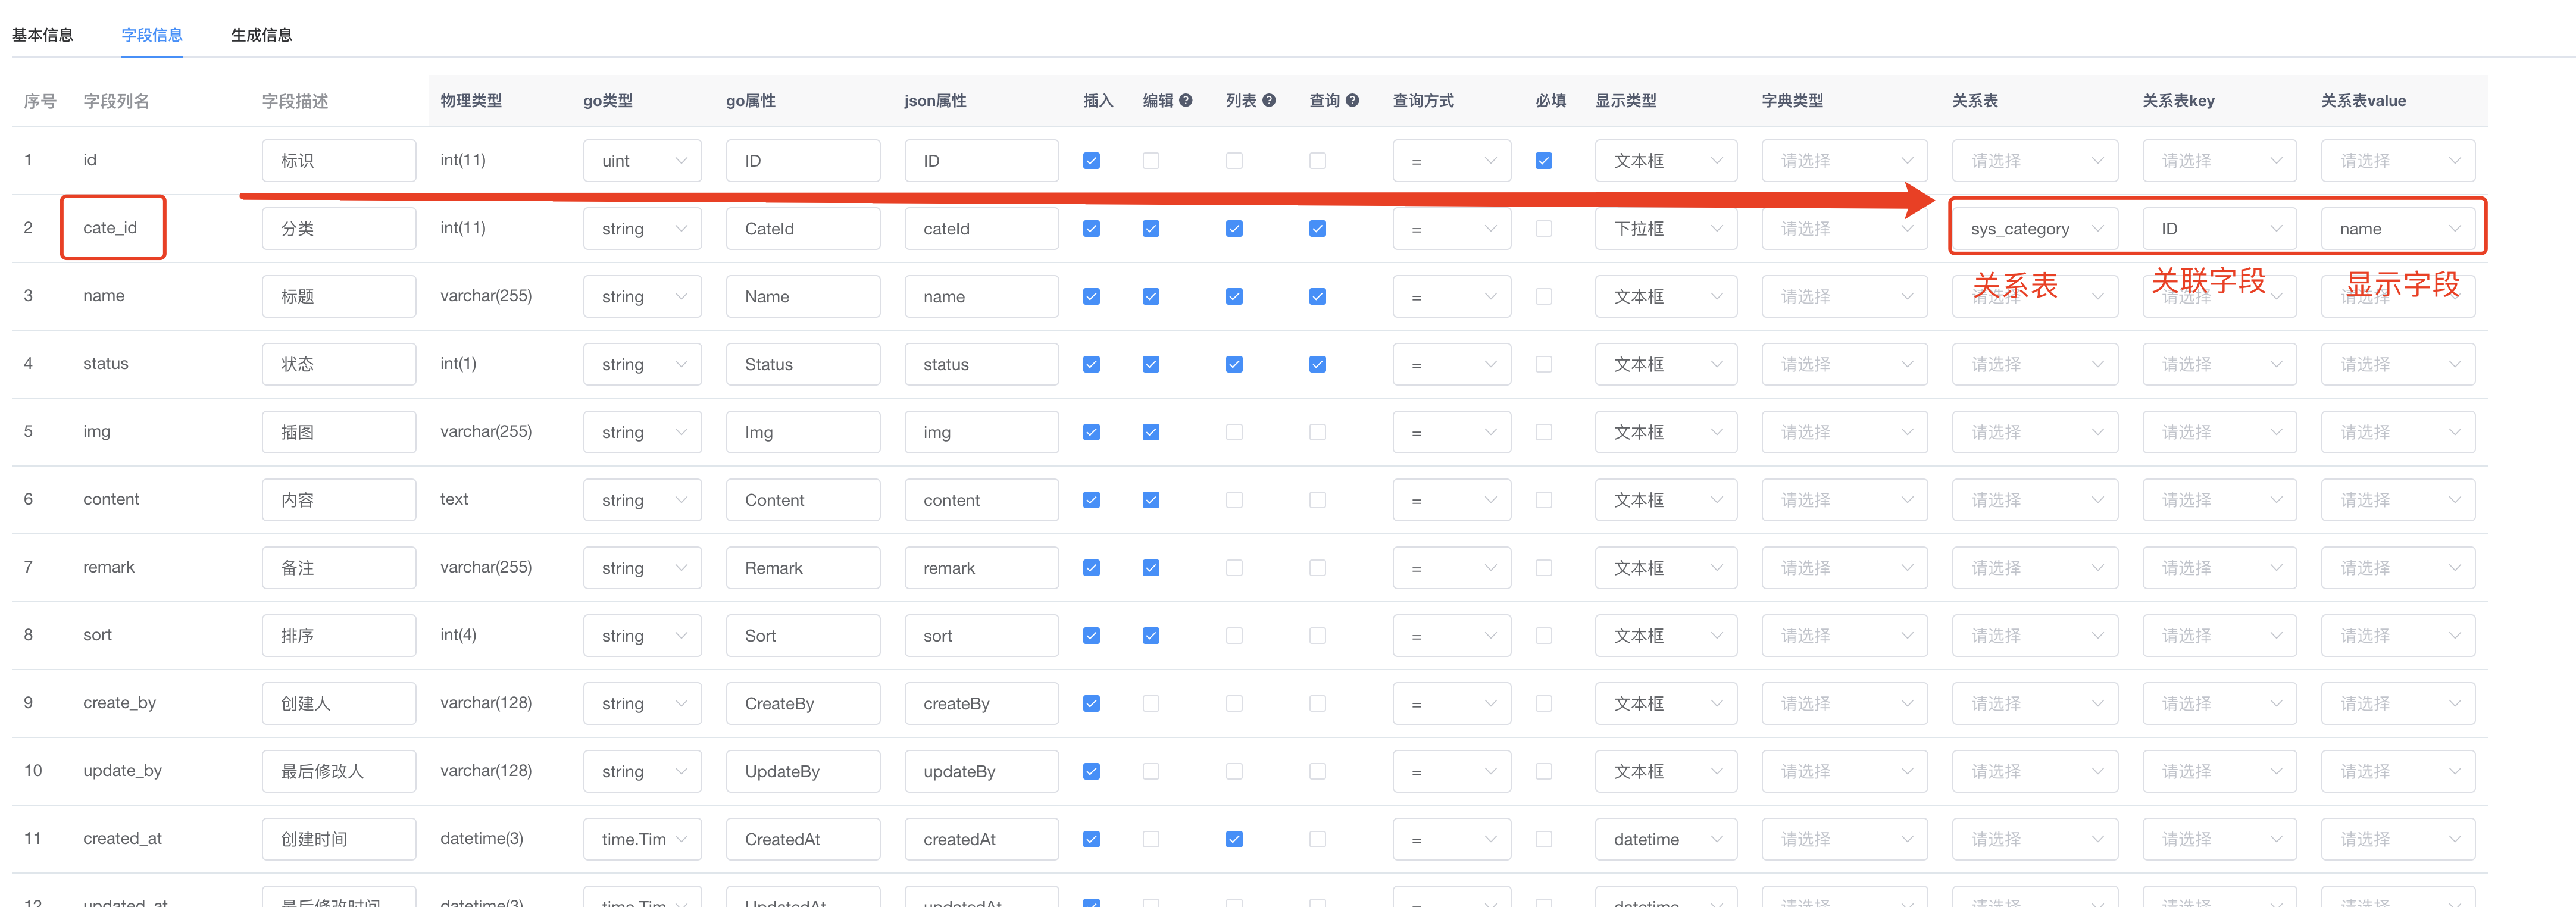Open go类型 dropdown for created_at row

coord(642,839)
